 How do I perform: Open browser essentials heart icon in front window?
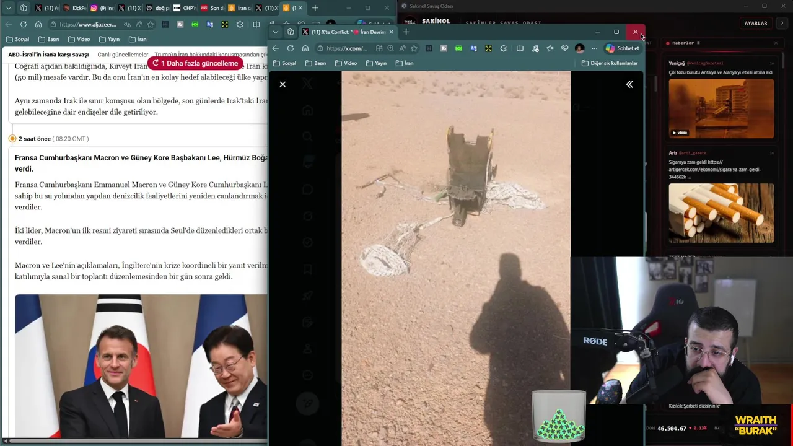[564, 48]
